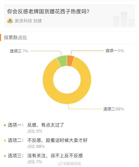The image size is (139, 167).
Task: Choose option 反感，有点太过了
Action: 46,125
